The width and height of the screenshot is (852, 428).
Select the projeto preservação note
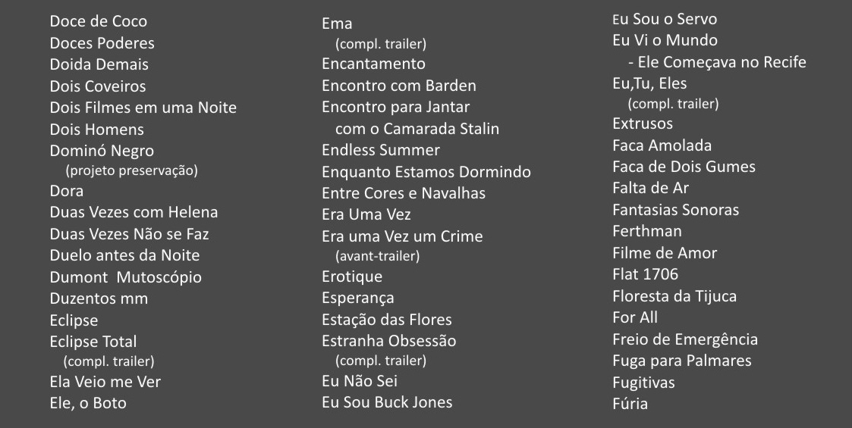tap(131, 171)
